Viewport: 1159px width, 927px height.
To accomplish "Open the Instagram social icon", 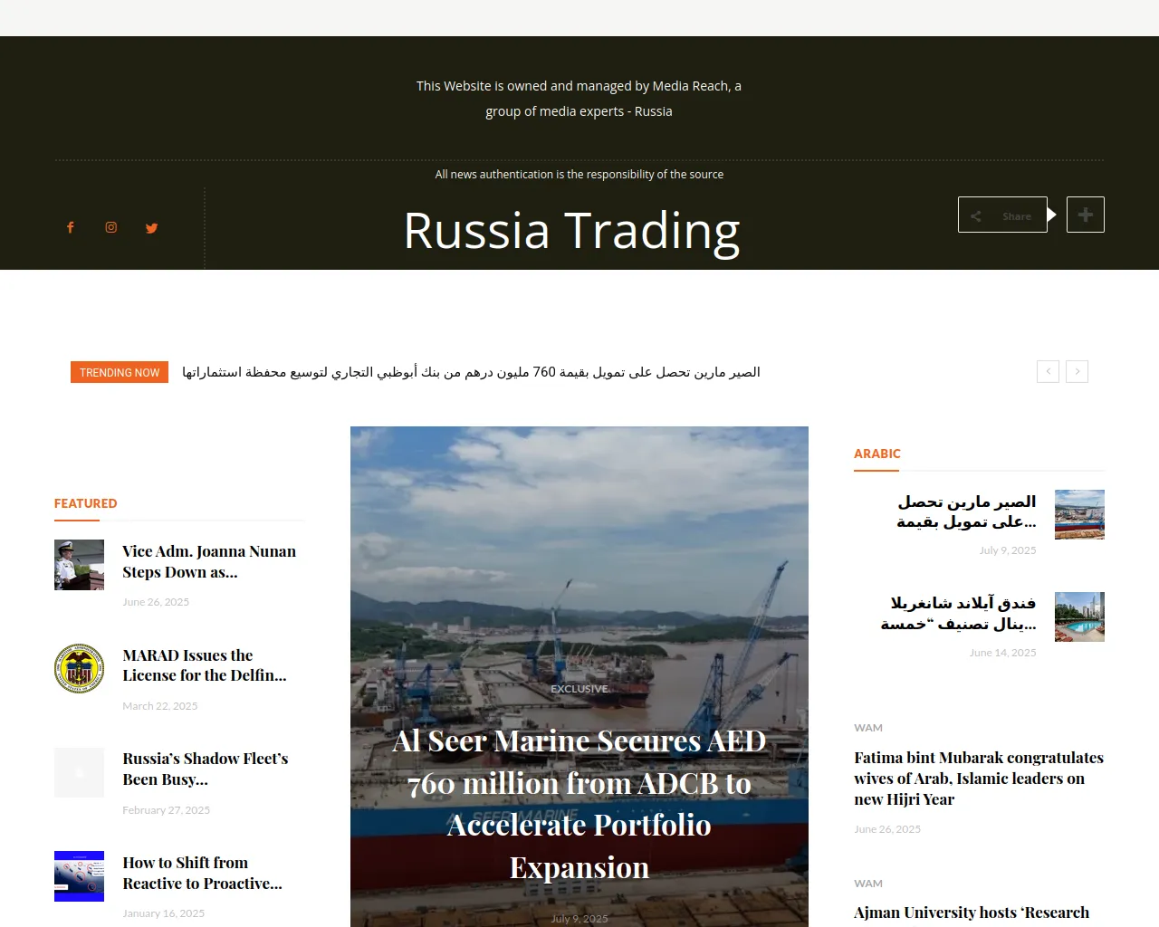I will tap(111, 228).
